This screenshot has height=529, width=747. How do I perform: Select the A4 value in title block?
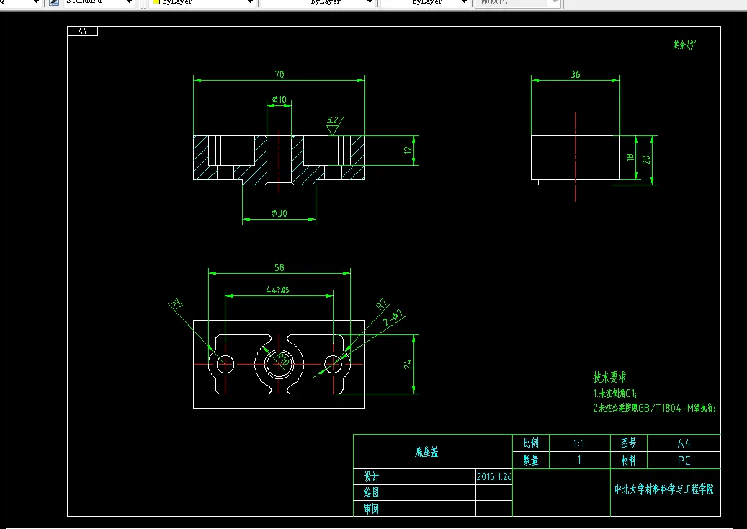(684, 444)
